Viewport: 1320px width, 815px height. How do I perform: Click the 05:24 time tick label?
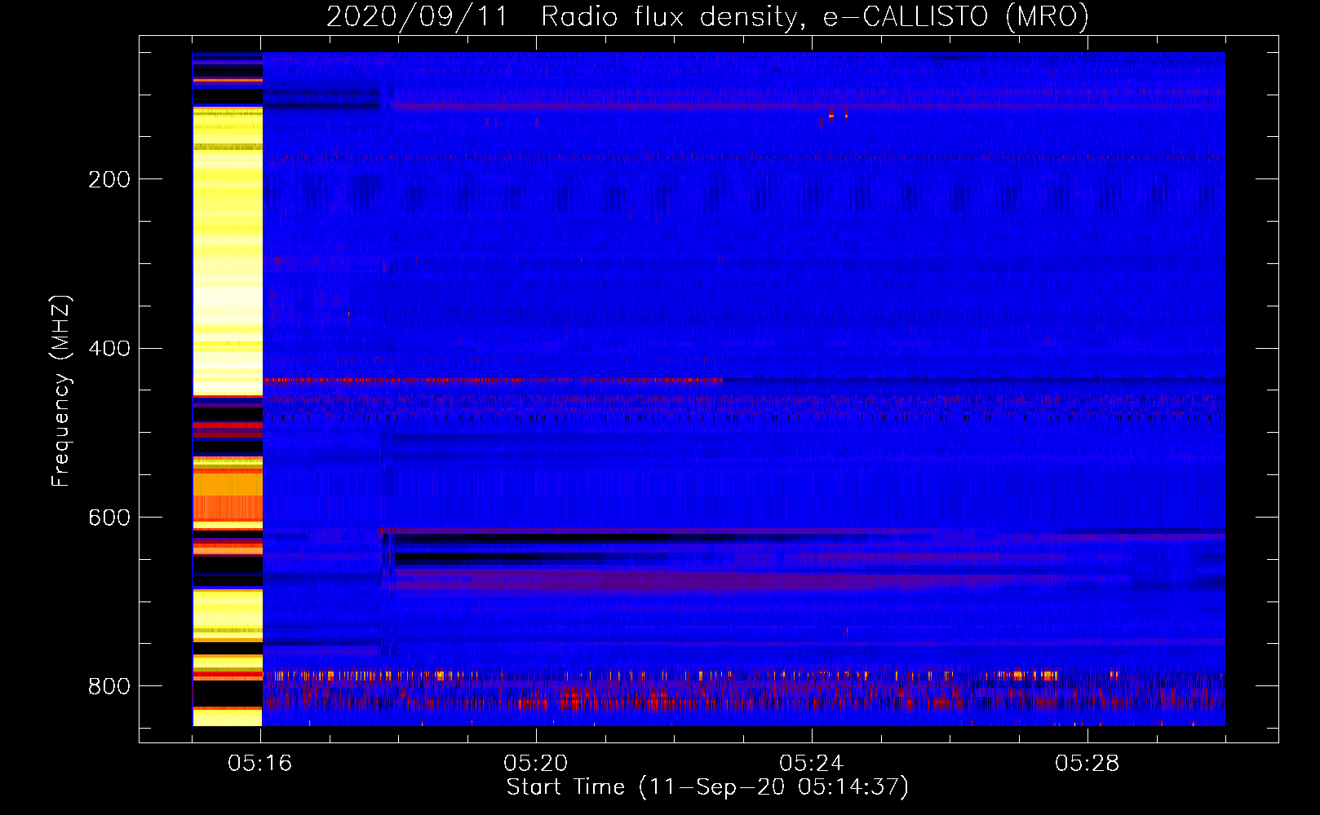[x=811, y=764]
